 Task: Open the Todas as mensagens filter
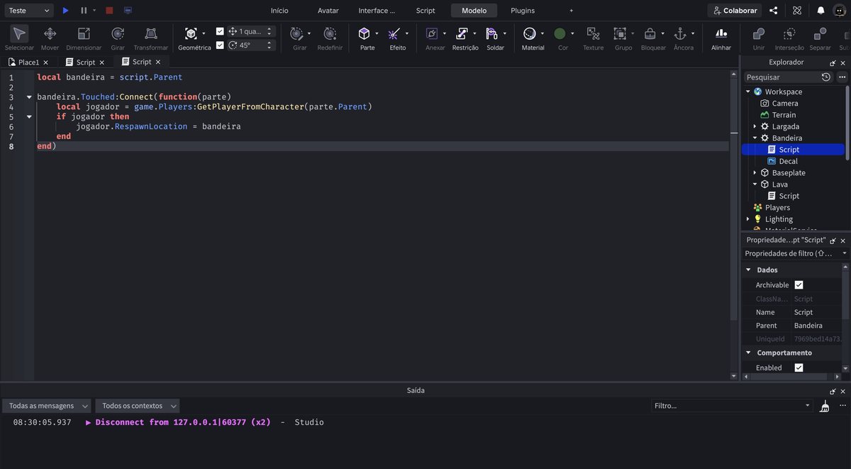pos(47,406)
